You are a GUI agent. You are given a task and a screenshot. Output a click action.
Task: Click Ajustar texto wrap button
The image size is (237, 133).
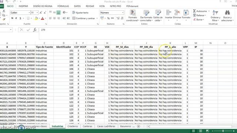(x=80, y=13)
